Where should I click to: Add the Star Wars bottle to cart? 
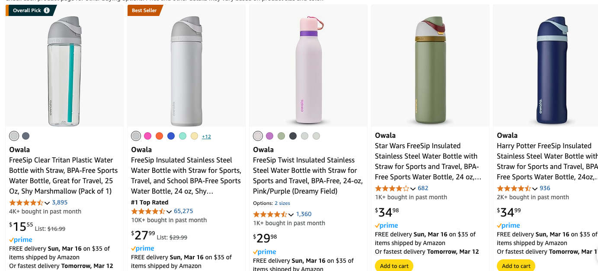pyautogui.click(x=394, y=265)
